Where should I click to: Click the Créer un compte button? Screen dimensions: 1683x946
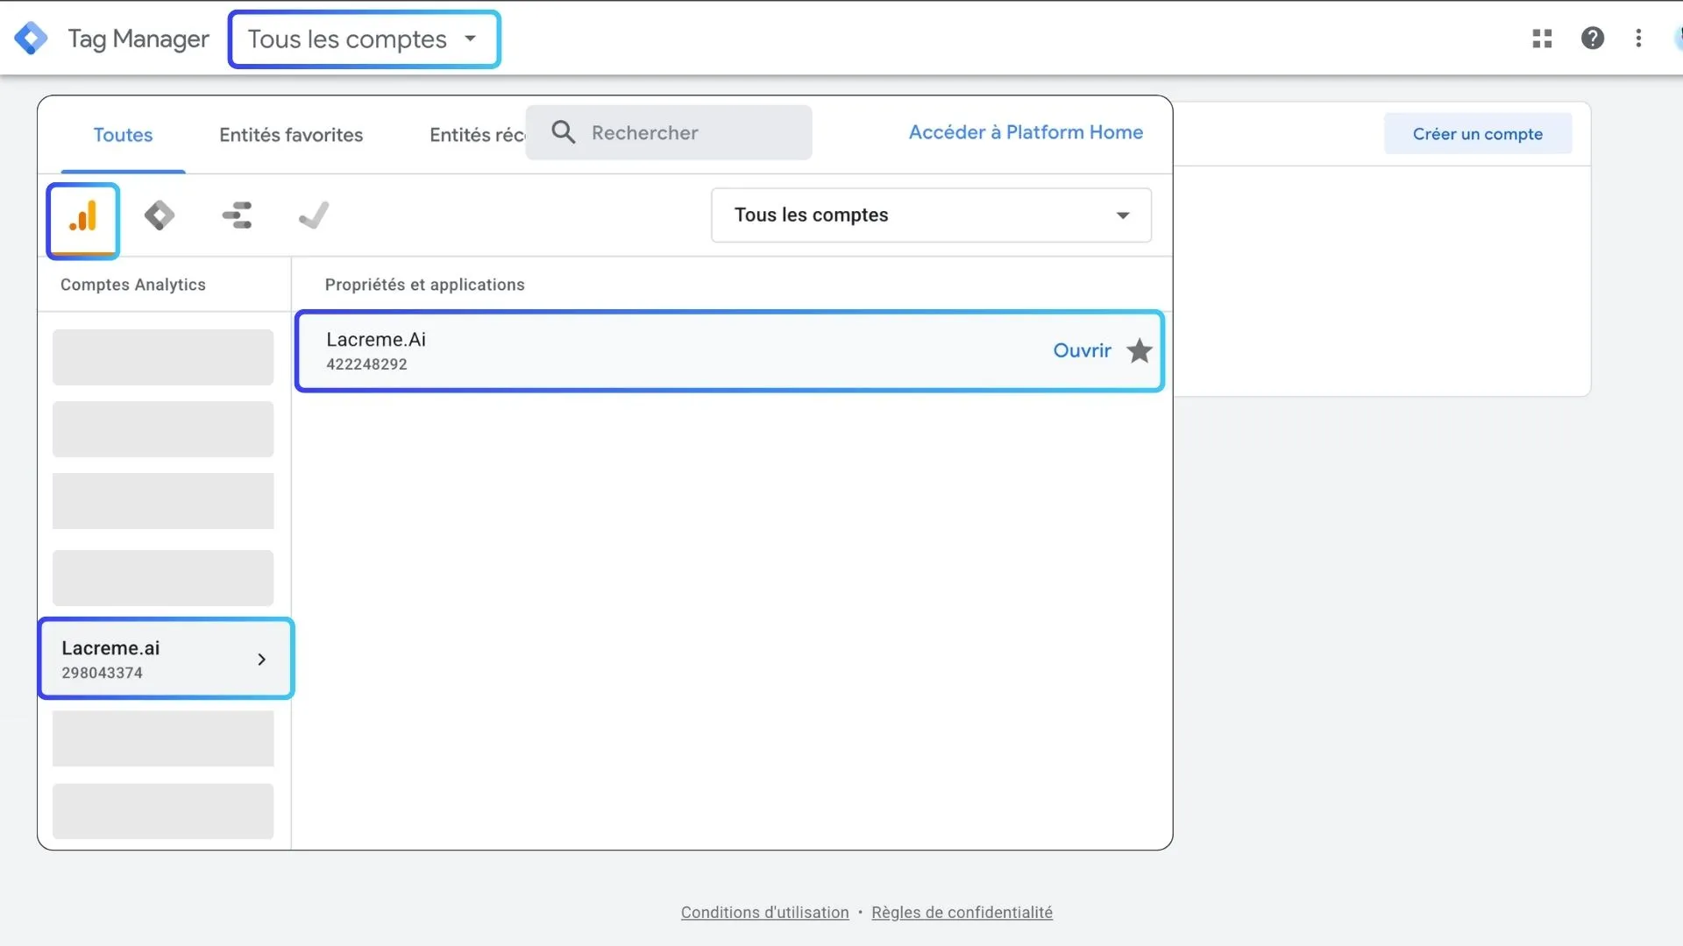(x=1478, y=133)
